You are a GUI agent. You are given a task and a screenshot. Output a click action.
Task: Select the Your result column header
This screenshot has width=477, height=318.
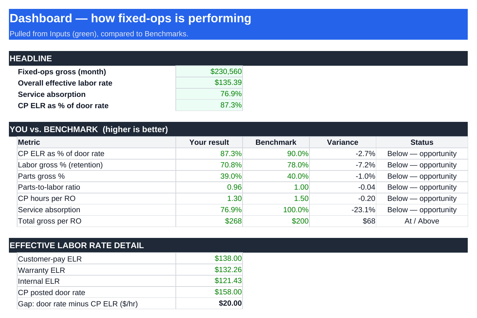(x=209, y=142)
